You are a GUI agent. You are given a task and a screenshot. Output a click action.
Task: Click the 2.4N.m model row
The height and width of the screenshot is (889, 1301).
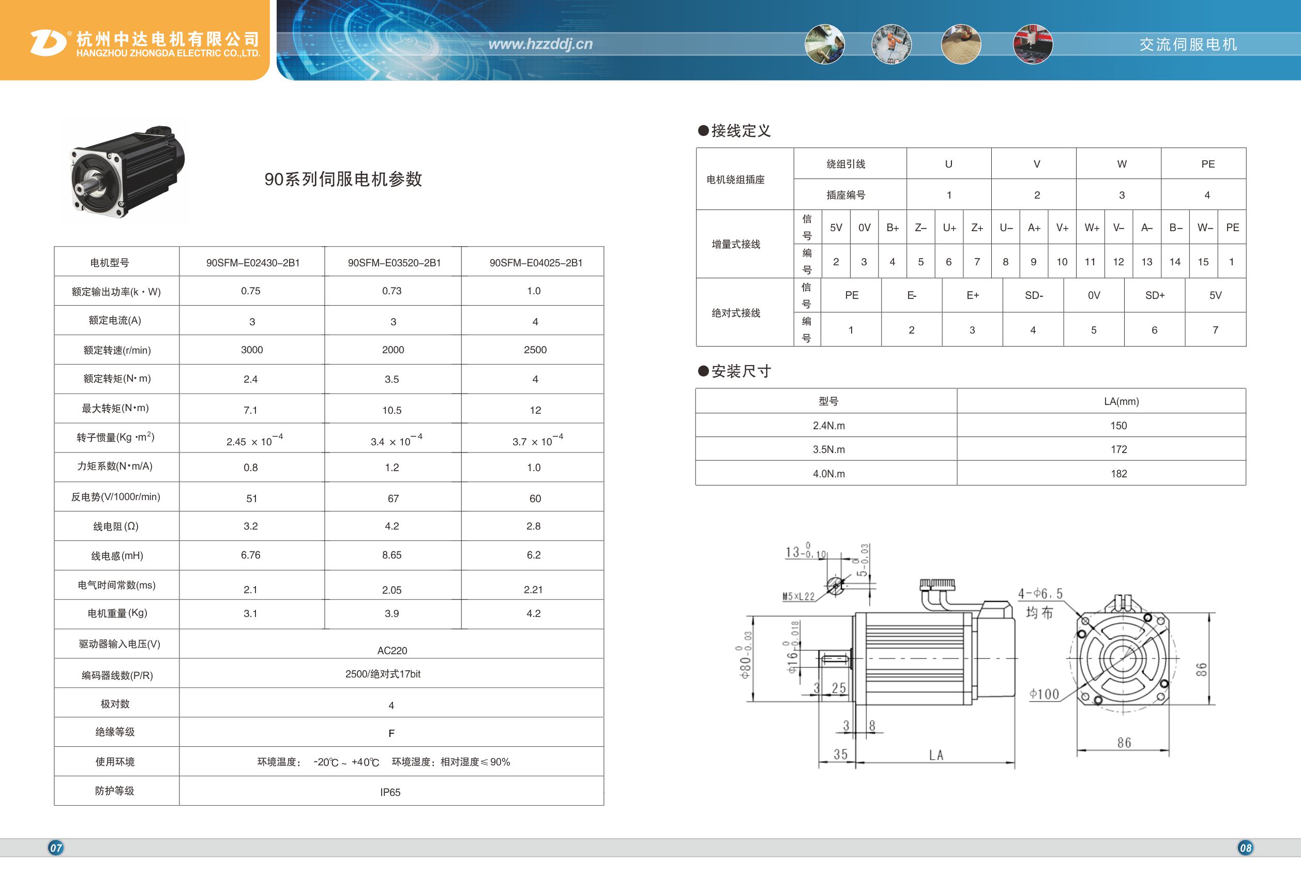click(x=971, y=426)
